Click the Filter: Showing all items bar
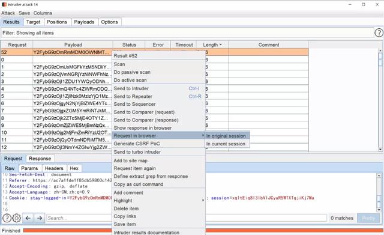This screenshot has height=235, width=384. pos(187,32)
